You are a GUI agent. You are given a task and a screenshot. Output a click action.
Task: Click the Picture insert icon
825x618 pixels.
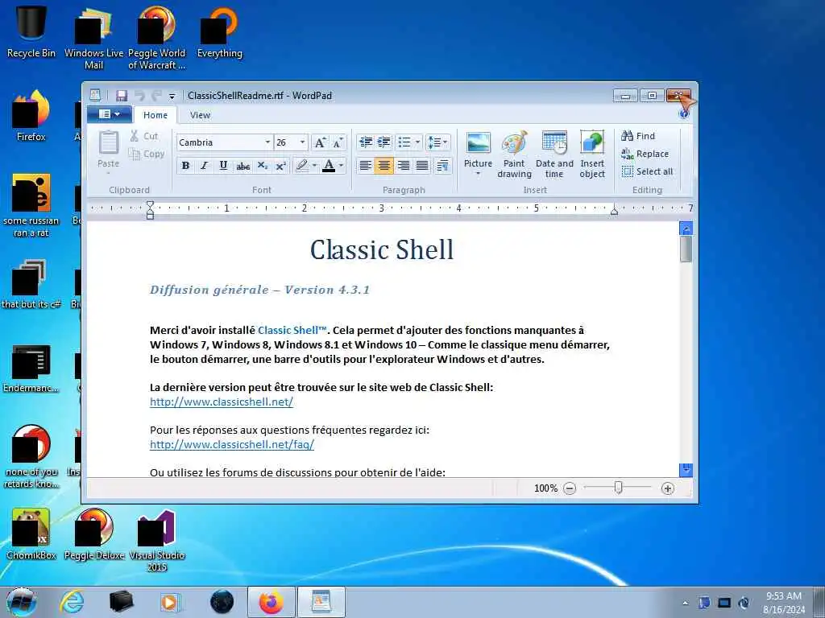point(479,143)
